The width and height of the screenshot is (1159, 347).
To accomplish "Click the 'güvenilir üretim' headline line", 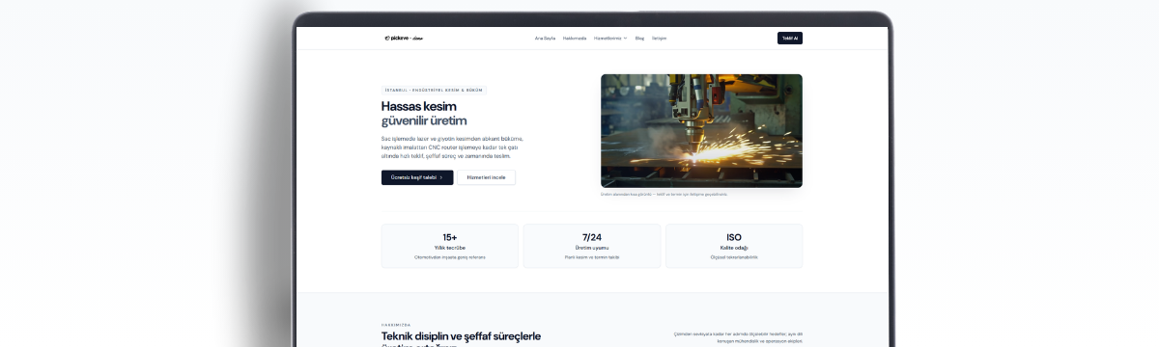I will tap(424, 121).
